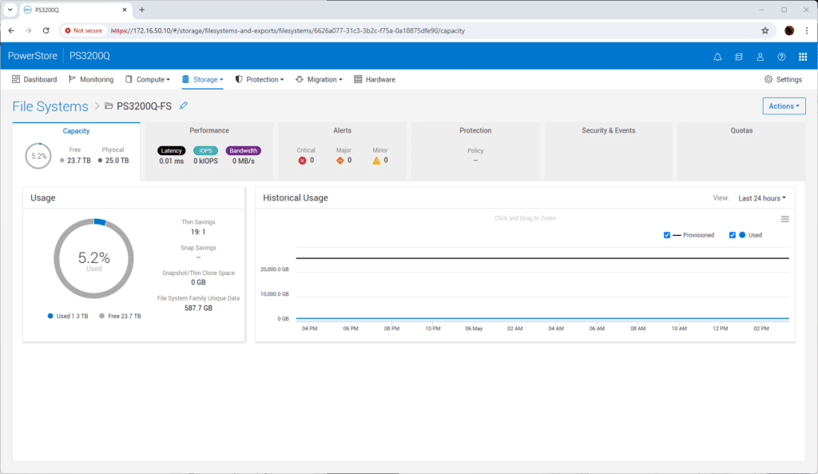Screen dimensions: 818x474
Task: Go forward in browser history
Action: (x=29, y=31)
